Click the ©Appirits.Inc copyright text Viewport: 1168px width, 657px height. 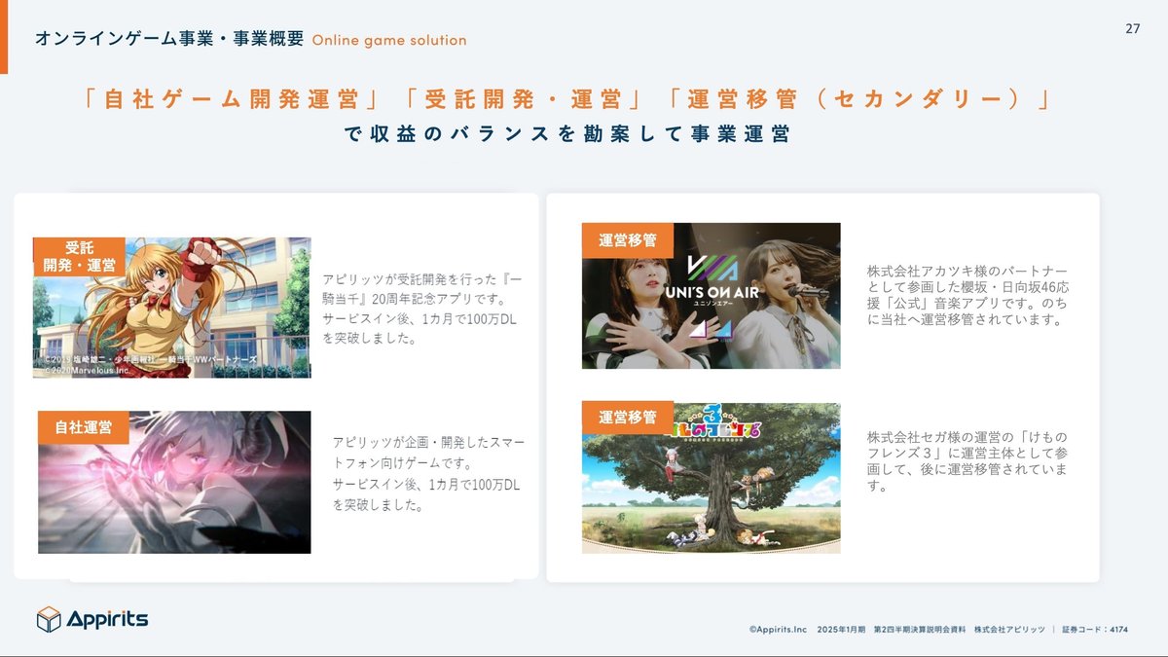coord(779,630)
